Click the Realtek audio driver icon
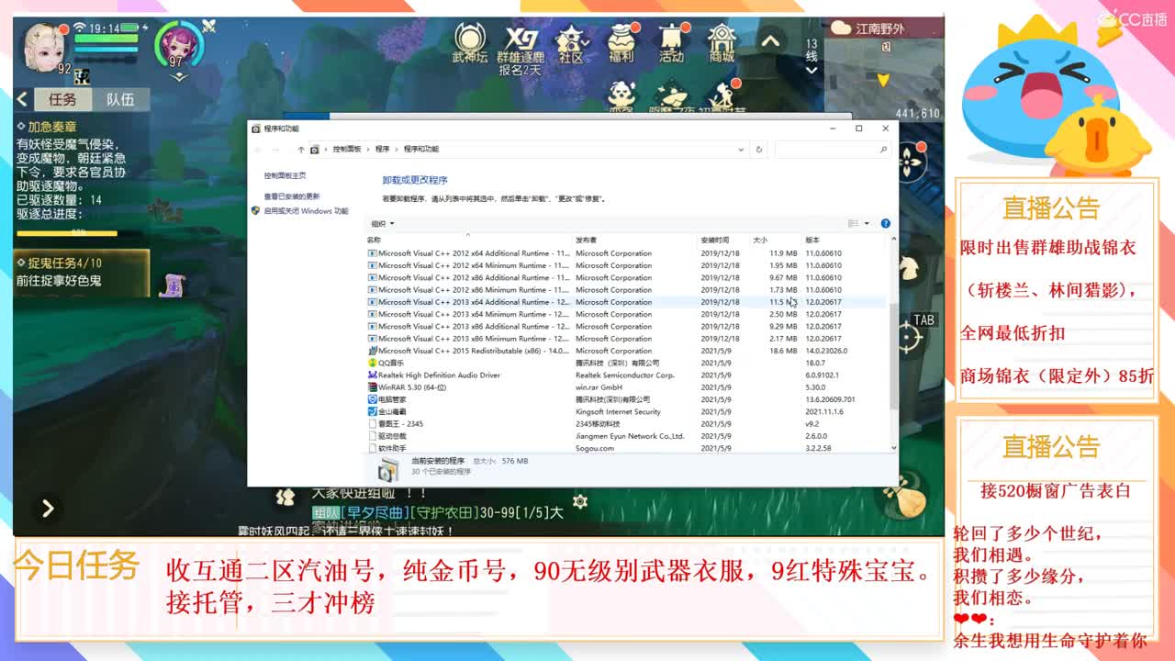1175x661 pixels. pos(372,375)
